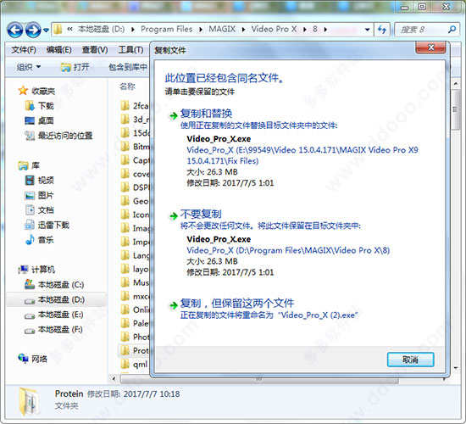Viewport: 466px width, 424px height.
Task: Select the 3d_ folder icon
Action: pos(125,119)
